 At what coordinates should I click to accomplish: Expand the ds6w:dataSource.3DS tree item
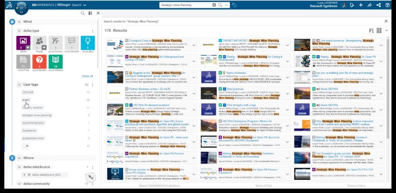click(x=24, y=174)
